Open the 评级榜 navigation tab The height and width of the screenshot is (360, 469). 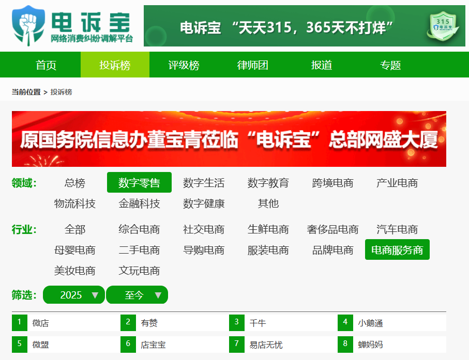point(184,65)
